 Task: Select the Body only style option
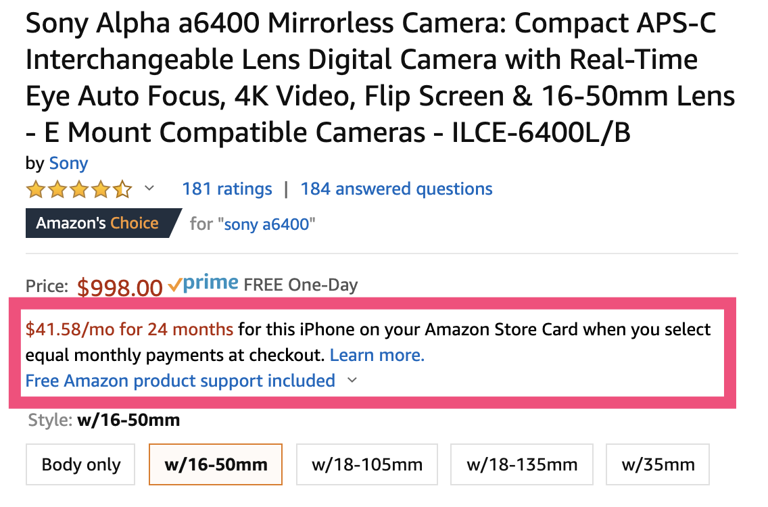(80, 464)
